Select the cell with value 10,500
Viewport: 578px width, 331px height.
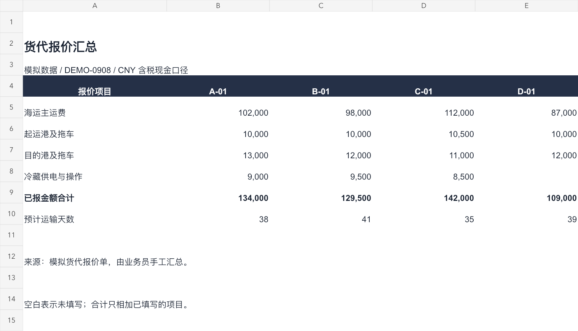pos(424,129)
